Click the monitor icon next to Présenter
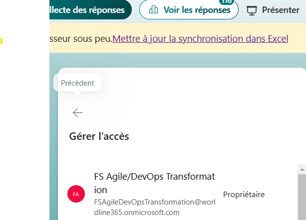This screenshot has height=220, width=306. [252, 9]
